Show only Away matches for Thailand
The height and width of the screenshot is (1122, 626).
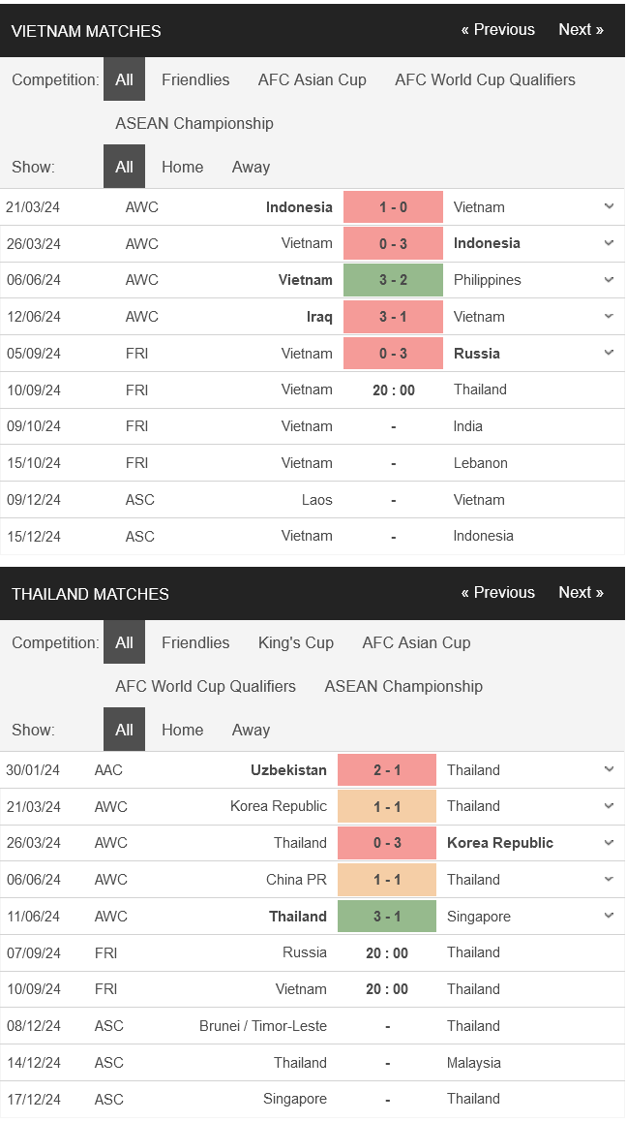251,730
